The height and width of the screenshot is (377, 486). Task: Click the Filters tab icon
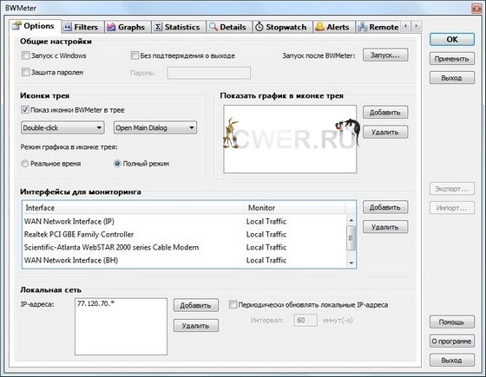(68, 27)
